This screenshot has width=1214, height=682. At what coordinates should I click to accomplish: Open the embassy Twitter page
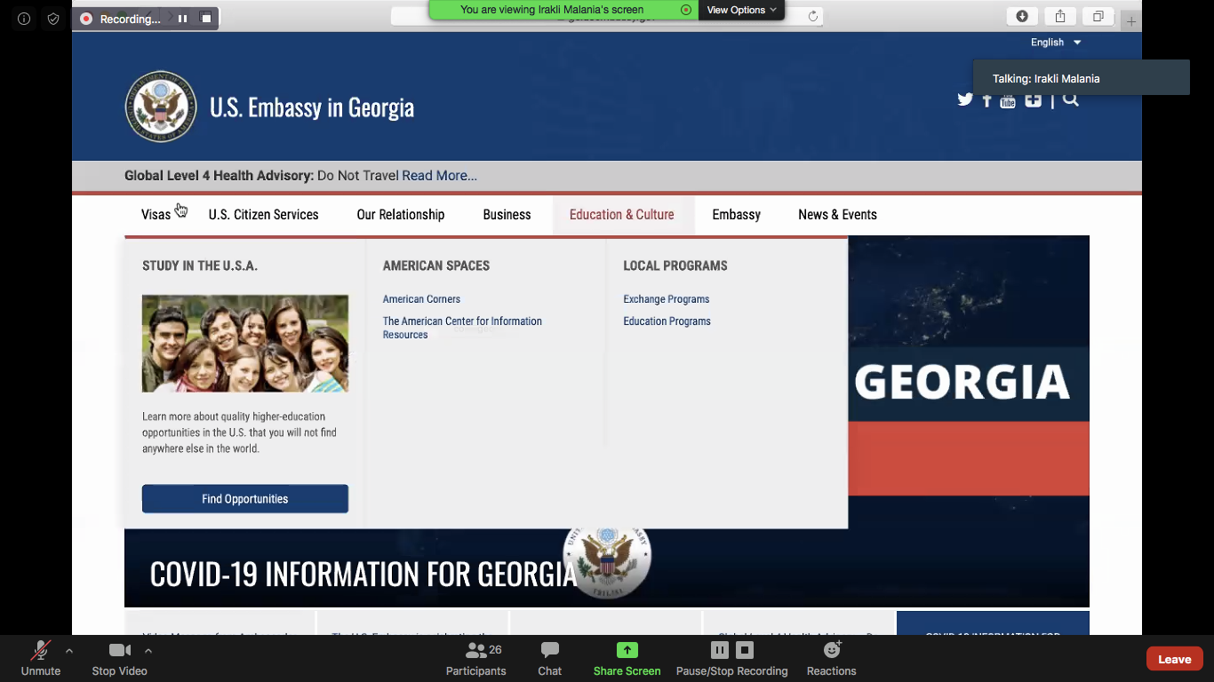point(965,99)
